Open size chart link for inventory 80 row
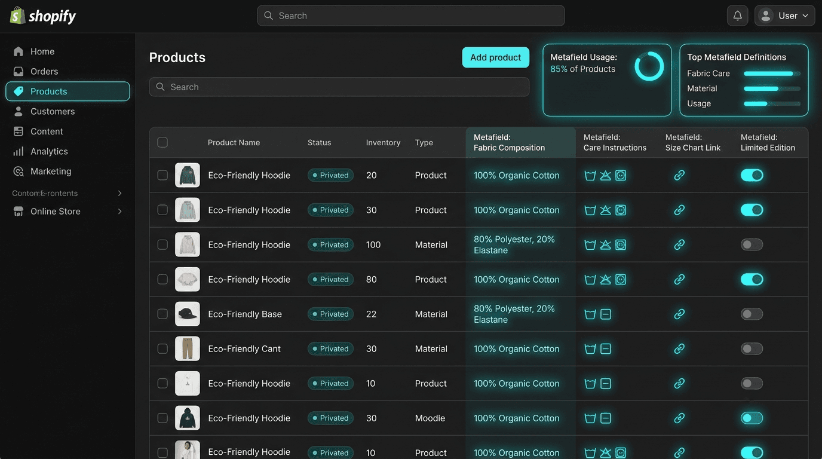This screenshot has width=822, height=459. (679, 279)
